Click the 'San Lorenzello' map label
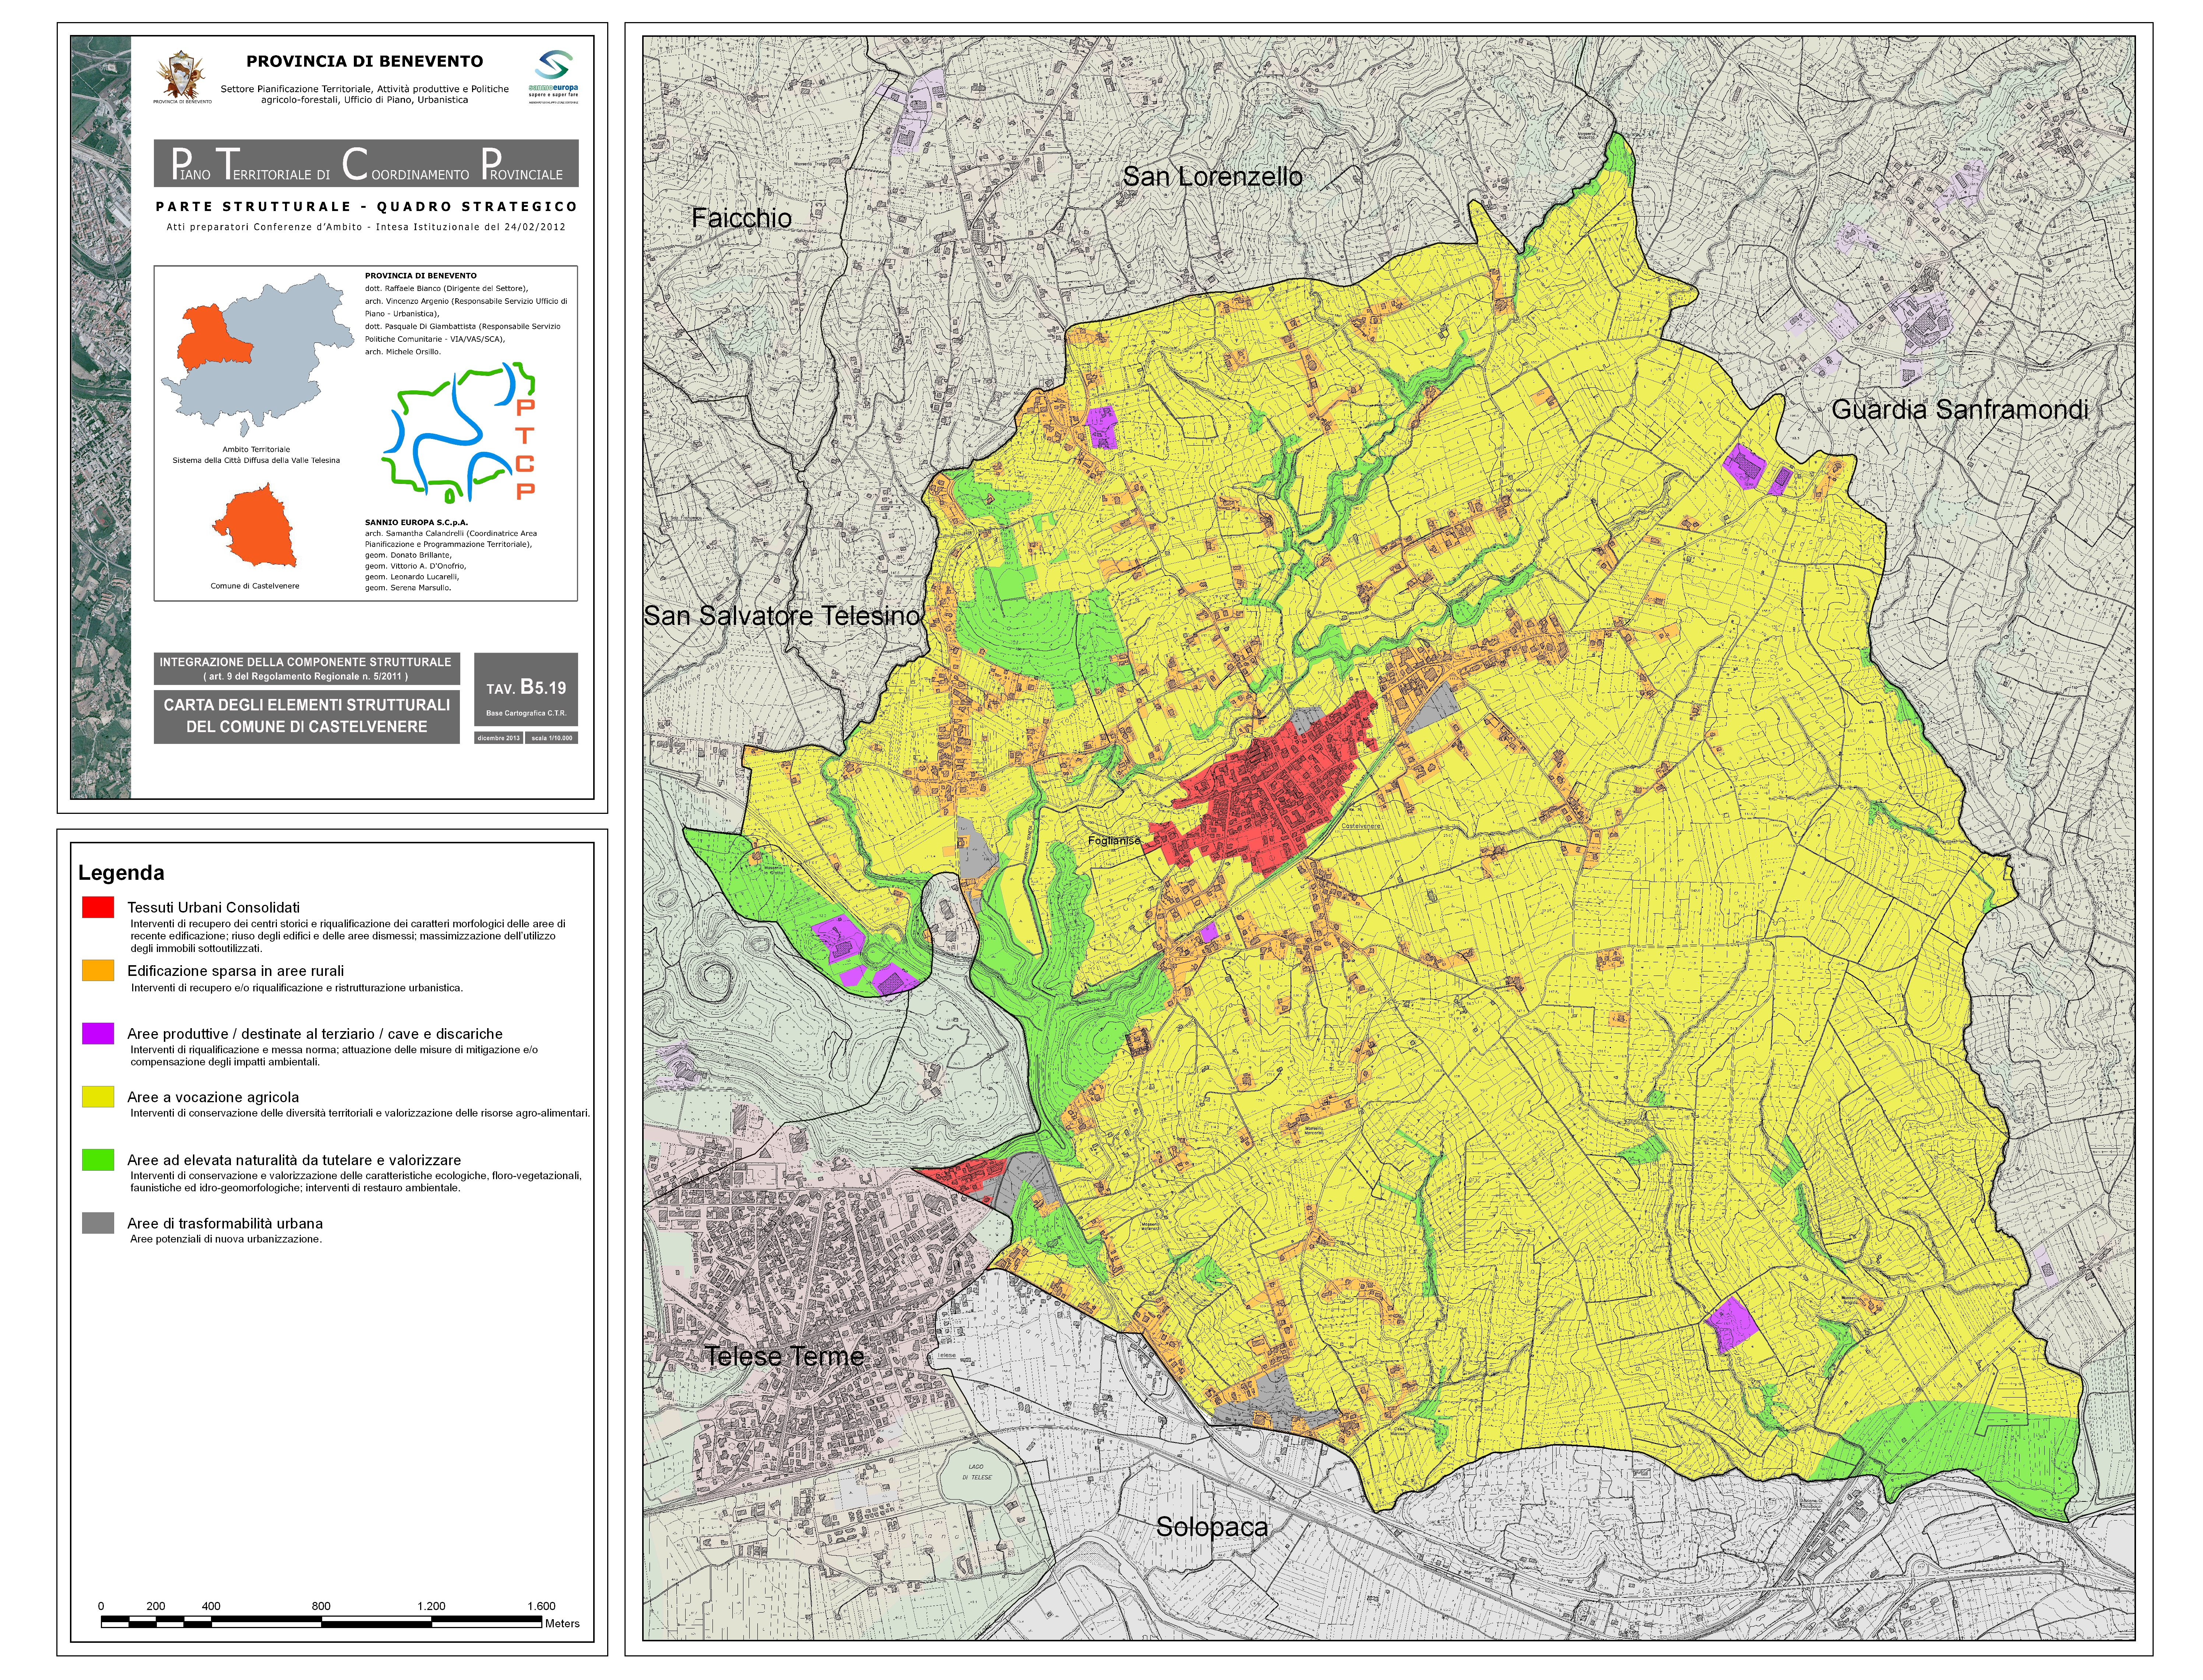The width and height of the screenshot is (2203, 1680). coord(1212,177)
